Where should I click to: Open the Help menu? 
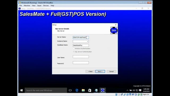pos(52,6)
